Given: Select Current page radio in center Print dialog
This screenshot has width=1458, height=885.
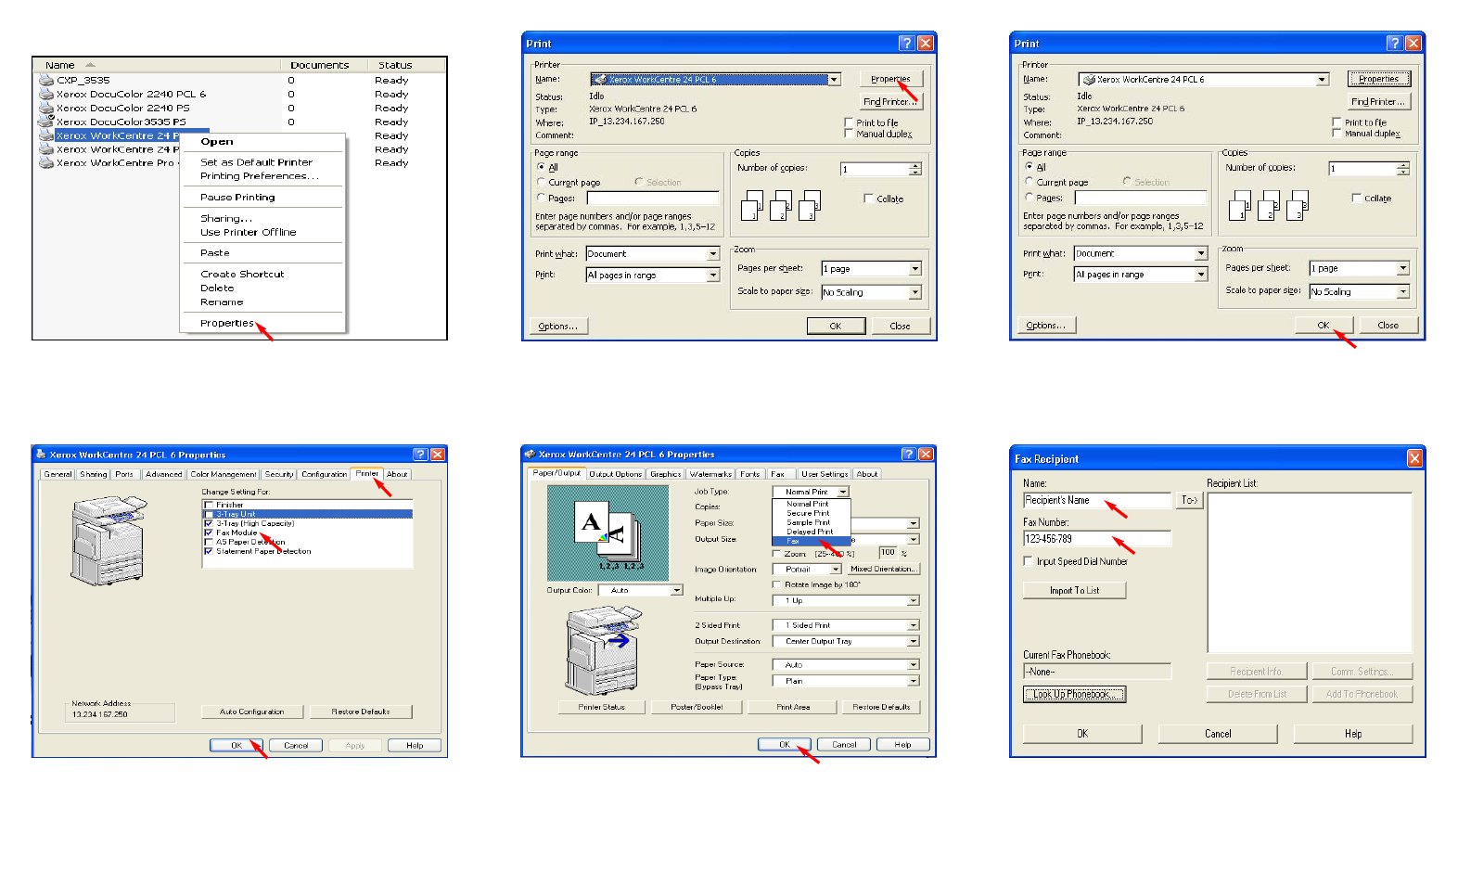Looking at the screenshot, I should tap(541, 182).
